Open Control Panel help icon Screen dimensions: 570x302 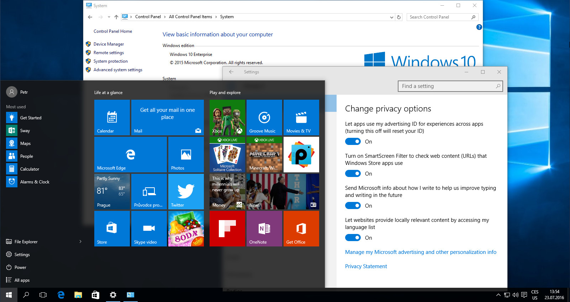click(479, 27)
